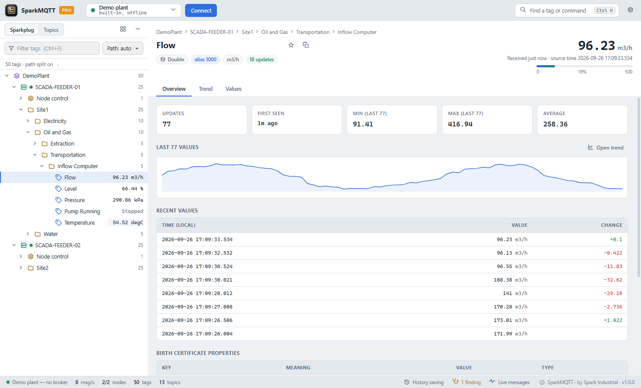The image size is (641, 388).
Task: Click the Water folder icon
Action: [37, 234]
